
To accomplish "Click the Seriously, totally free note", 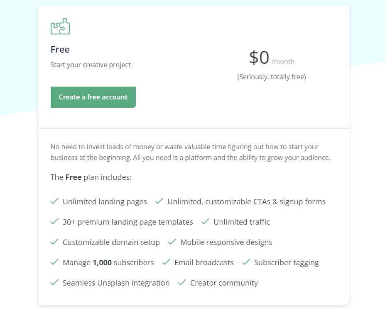I will pos(272,77).
